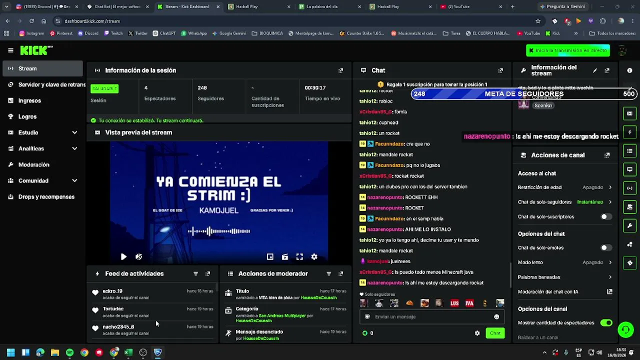
Task: Pop out the Feed de actividades panel
Action: pyautogui.click(x=208, y=273)
